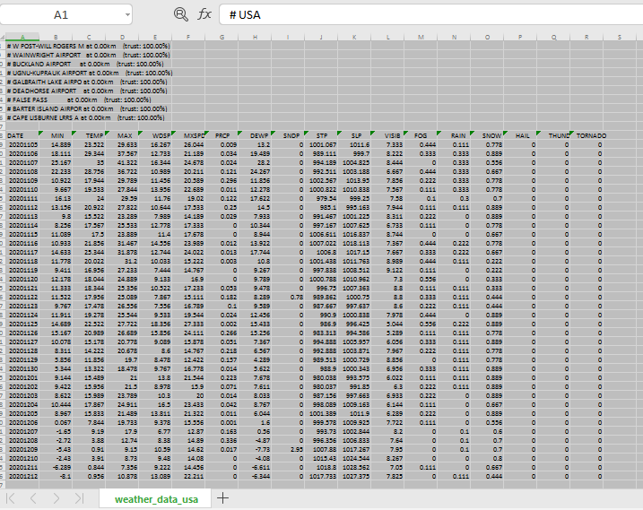Select column P header
The width and height of the screenshot is (643, 510).
coord(520,37)
